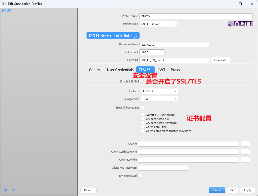
Task: Check the PEM Formatted checkbox
Action: pos(140,176)
